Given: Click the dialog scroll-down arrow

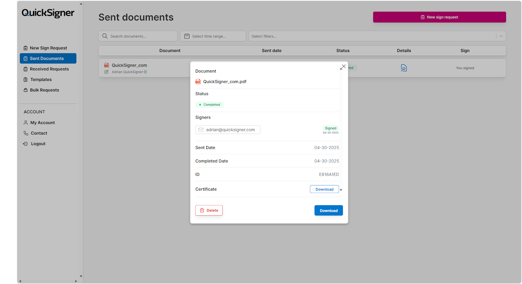Looking at the screenshot, I should point(341,190).
